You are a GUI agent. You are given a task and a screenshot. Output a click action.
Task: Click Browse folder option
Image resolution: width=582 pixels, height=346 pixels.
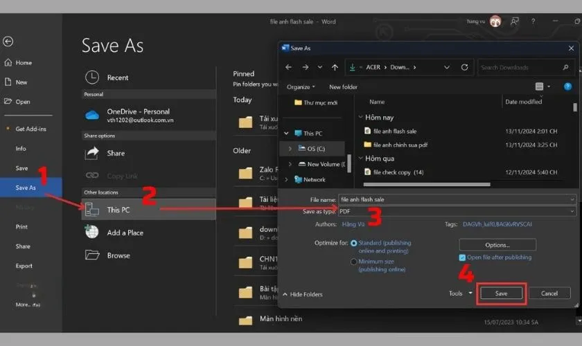148,255
